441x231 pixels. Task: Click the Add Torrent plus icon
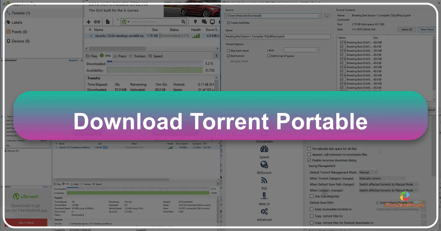point(89,22)
